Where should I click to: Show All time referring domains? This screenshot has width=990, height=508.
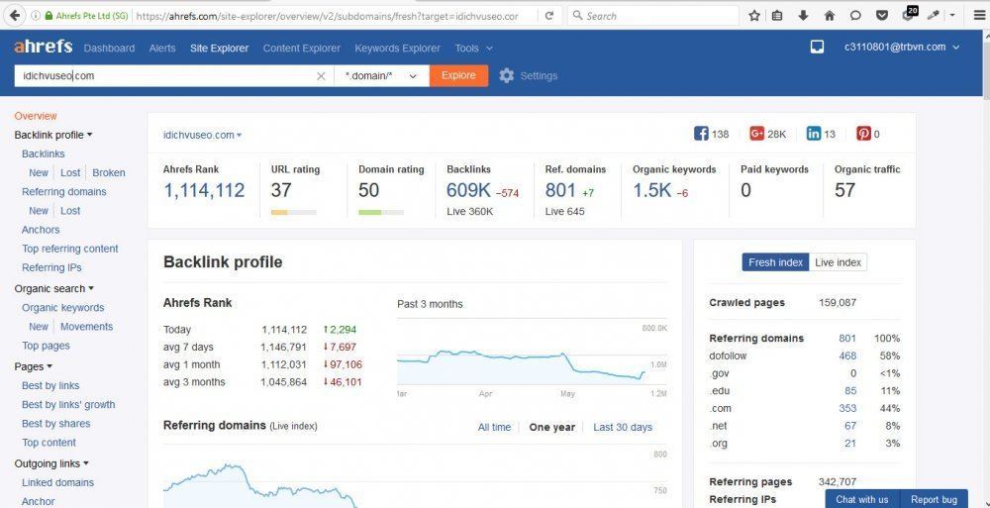coord(494,427)
